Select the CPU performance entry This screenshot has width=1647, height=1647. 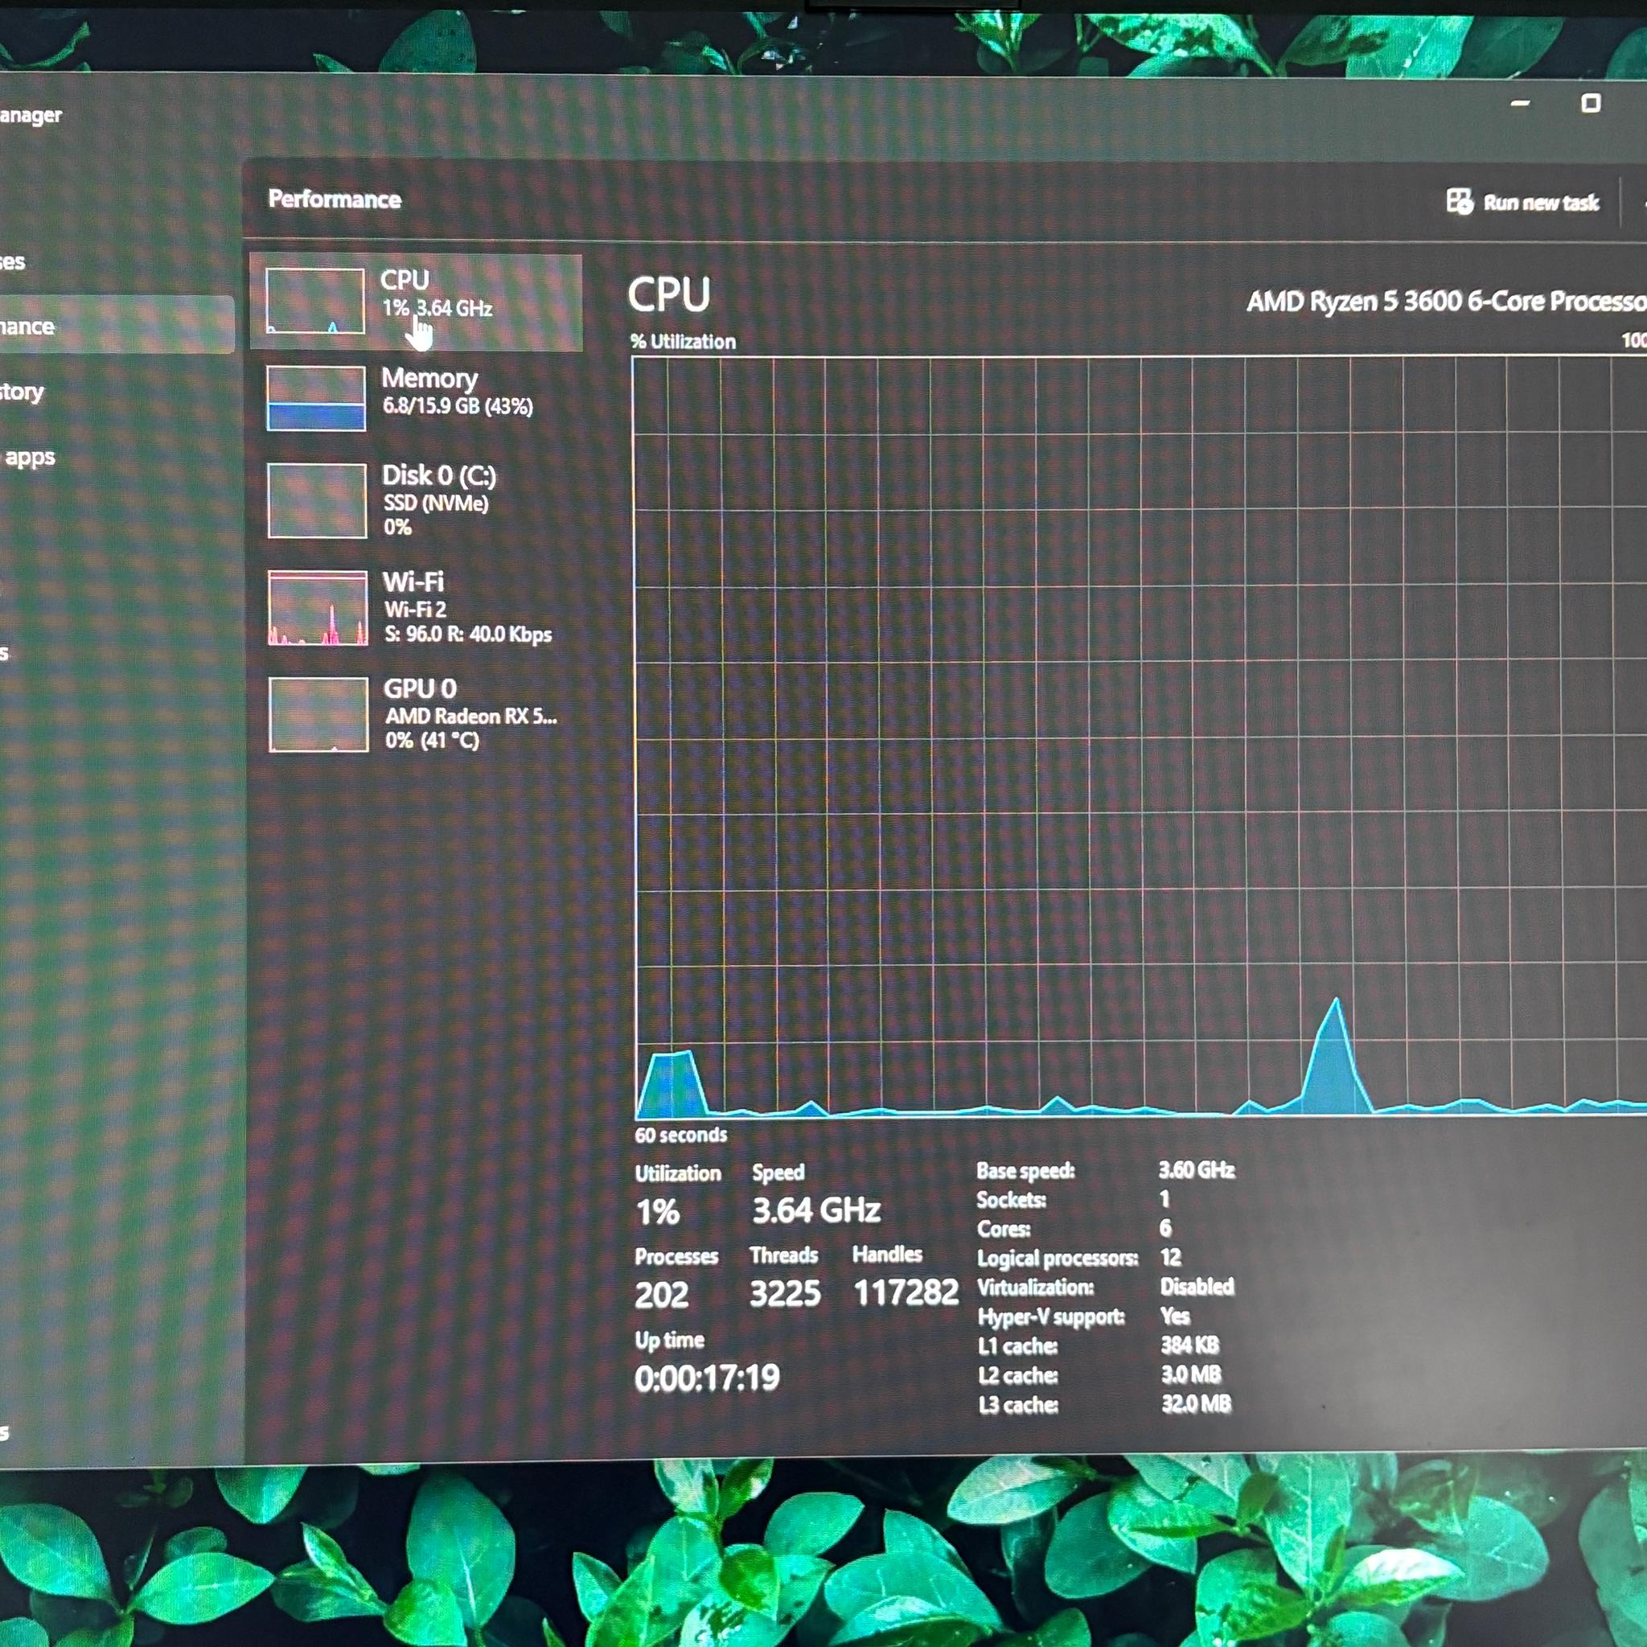point(416,302)
